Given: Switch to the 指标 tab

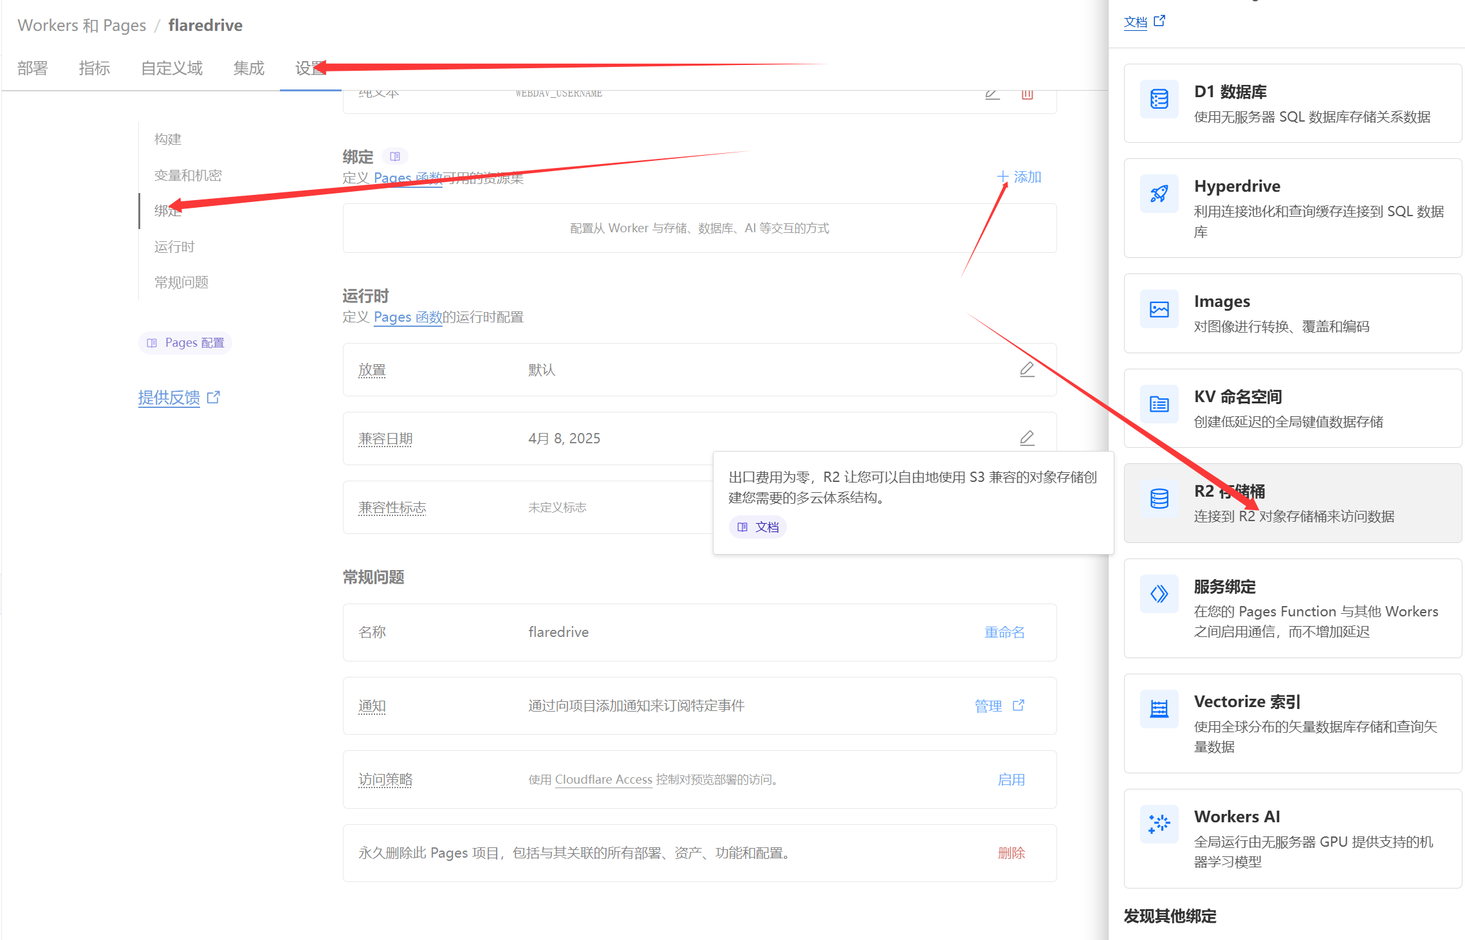Looking at the screenshot, I should point(95,68).
